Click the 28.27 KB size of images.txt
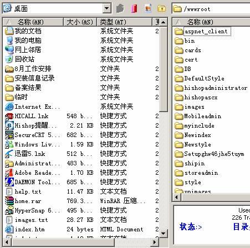Screen dimensions: 250x248 80,220
